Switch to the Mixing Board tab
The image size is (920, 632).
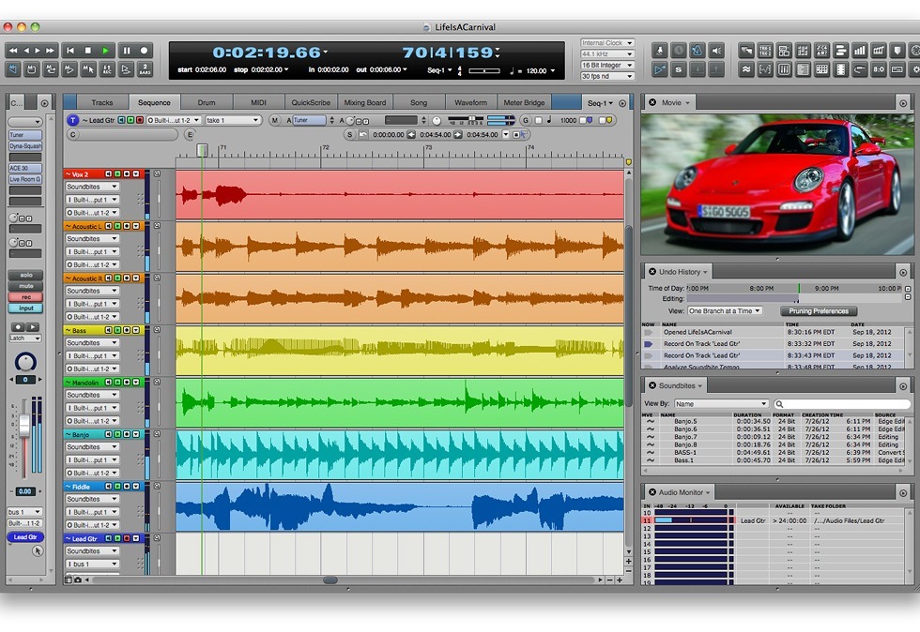click(x=365, y=102)
